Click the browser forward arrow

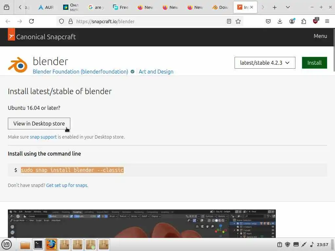click(20, 21)
